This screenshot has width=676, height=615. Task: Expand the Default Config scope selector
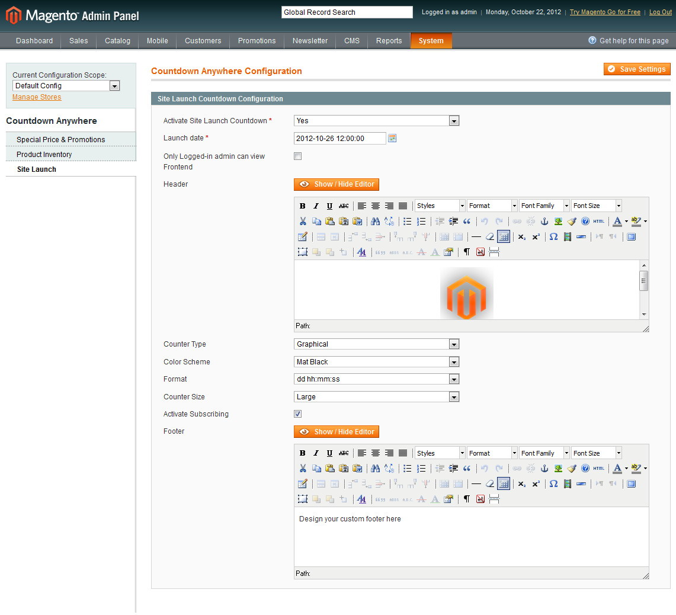[x=114, y=85]
